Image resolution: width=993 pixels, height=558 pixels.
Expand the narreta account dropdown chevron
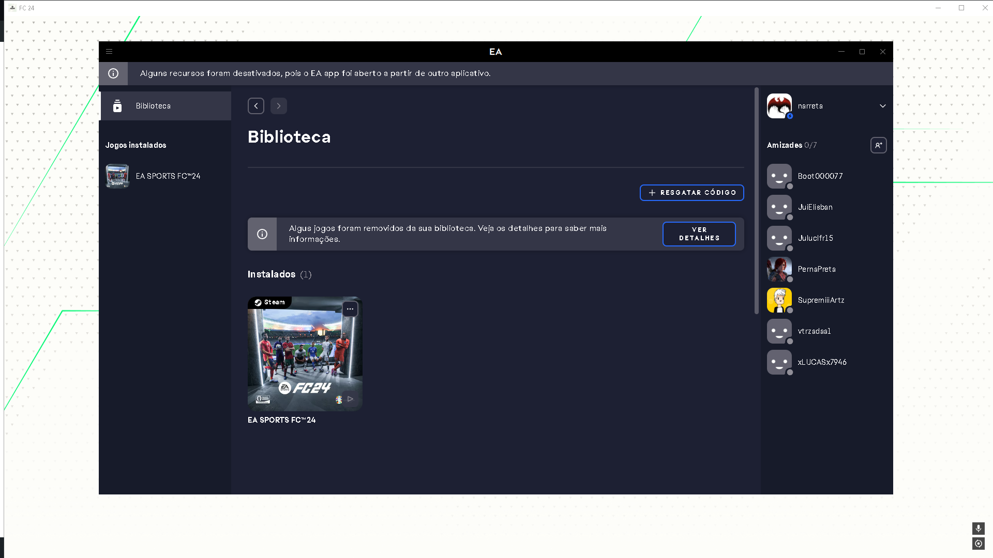click(x=882, y=106)
